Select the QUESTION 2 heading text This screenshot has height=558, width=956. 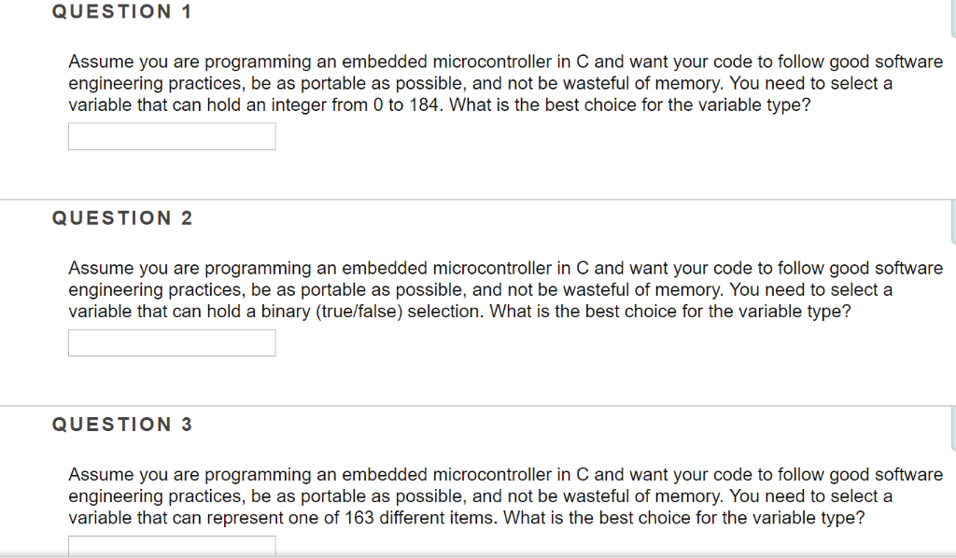[x=121, y=217]
